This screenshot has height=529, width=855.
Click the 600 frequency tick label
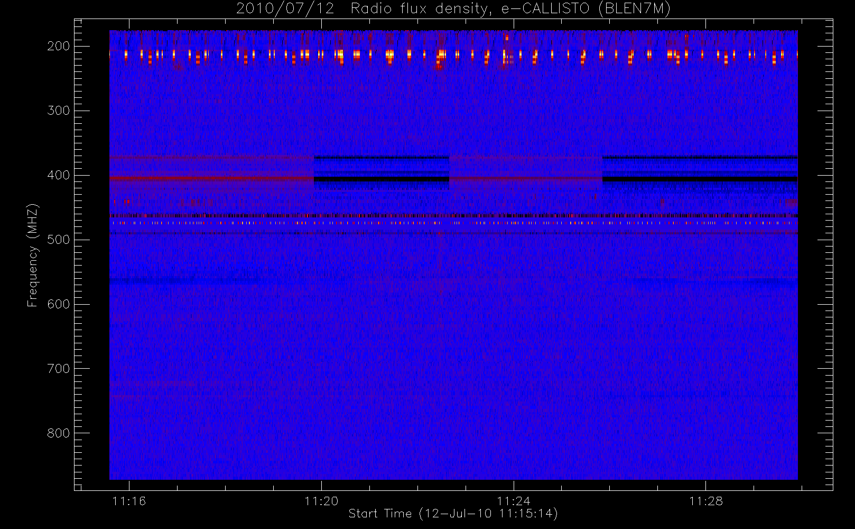coord(59,304)
